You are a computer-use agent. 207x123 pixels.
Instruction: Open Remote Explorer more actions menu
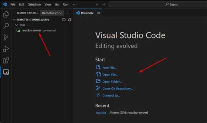[x=68, y=13]
